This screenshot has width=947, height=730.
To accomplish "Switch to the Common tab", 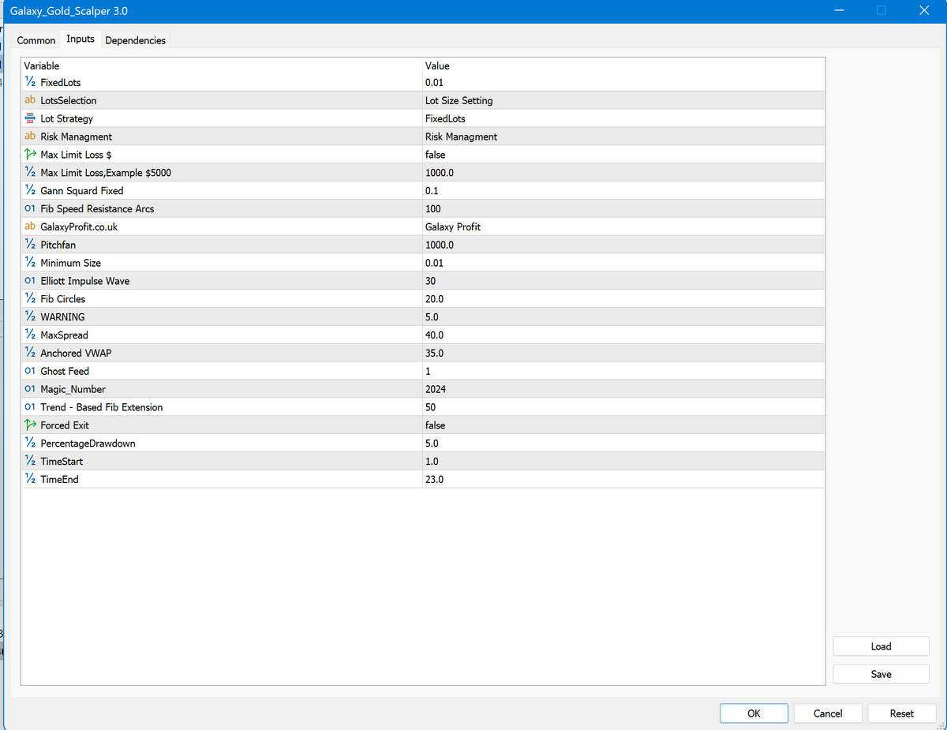I will click(36, 40).
